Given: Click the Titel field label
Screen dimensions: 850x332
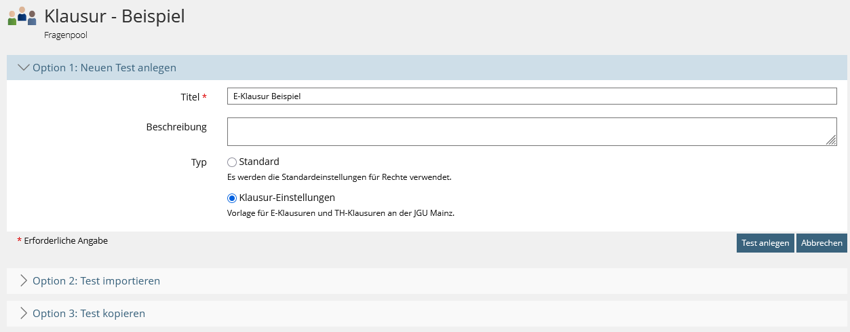Looking at the screenshot, I should (x=190, y=97).
